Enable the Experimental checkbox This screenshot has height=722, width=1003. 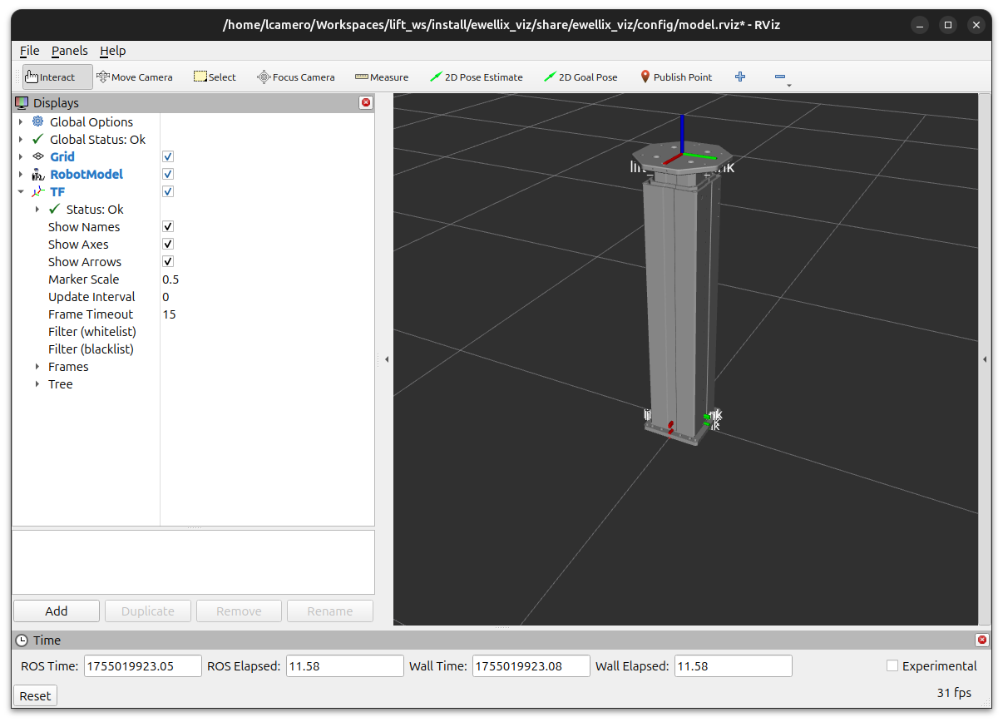tap(892, 665)
